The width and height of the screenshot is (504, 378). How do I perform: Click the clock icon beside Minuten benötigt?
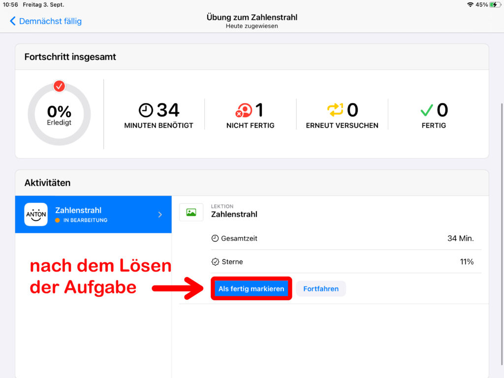[x=146, y=110]
